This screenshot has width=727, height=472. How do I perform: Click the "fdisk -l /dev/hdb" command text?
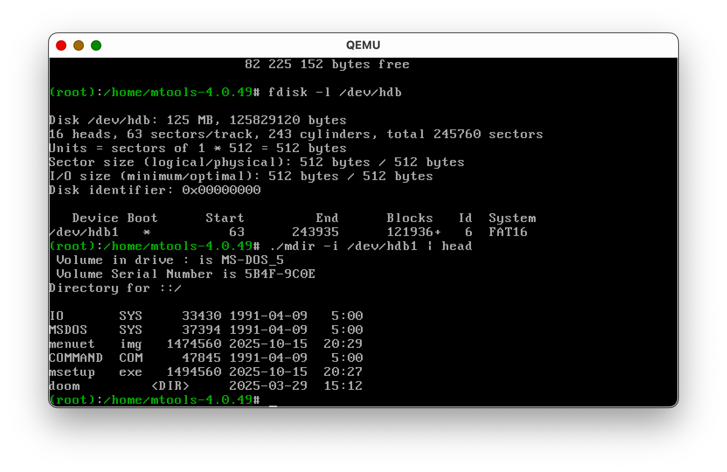tap(335, 92)
